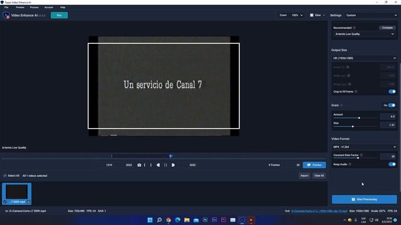Click the Grain Size value field
401x225 pixels.
click(388, 125)
